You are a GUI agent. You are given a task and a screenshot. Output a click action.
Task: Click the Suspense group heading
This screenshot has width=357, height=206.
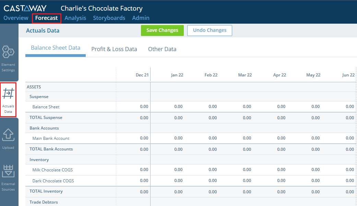(39, 97)
